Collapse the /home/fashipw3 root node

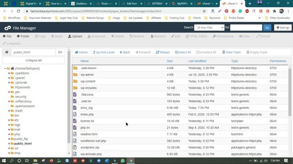[x=5, y=68]
